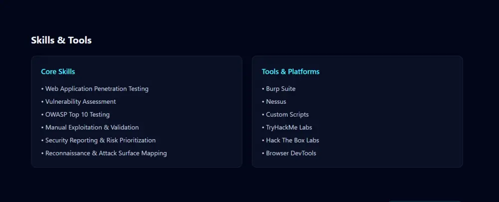Click the bullet before OWASP Top 10

point(42,115)
